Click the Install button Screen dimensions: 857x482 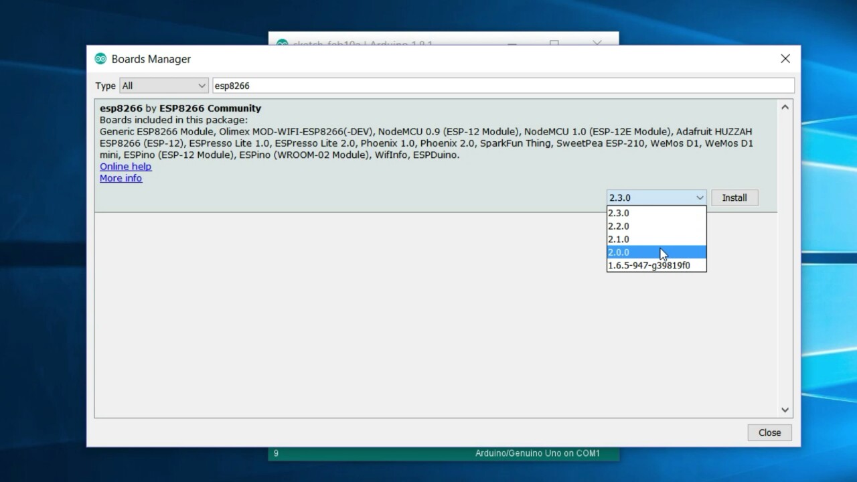click(734, 197)
